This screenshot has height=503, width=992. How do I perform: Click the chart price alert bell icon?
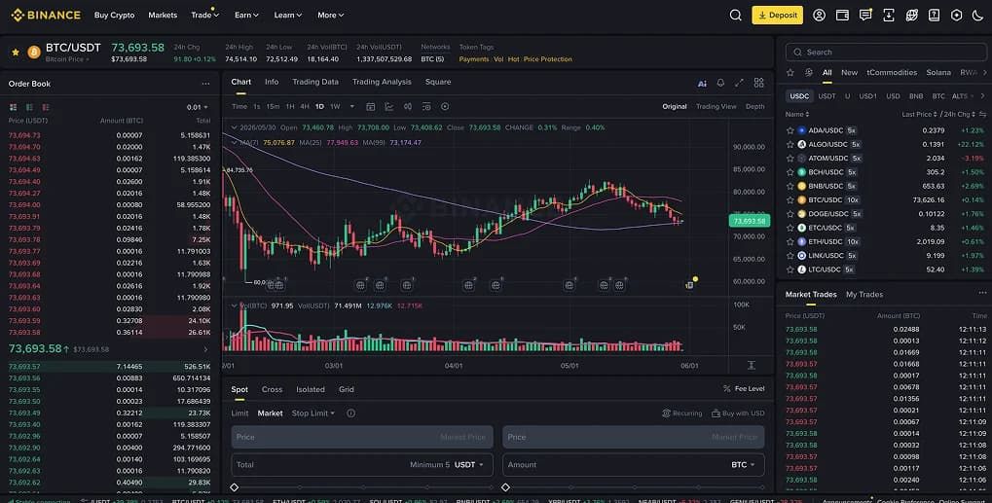click(x=720, y=83)
